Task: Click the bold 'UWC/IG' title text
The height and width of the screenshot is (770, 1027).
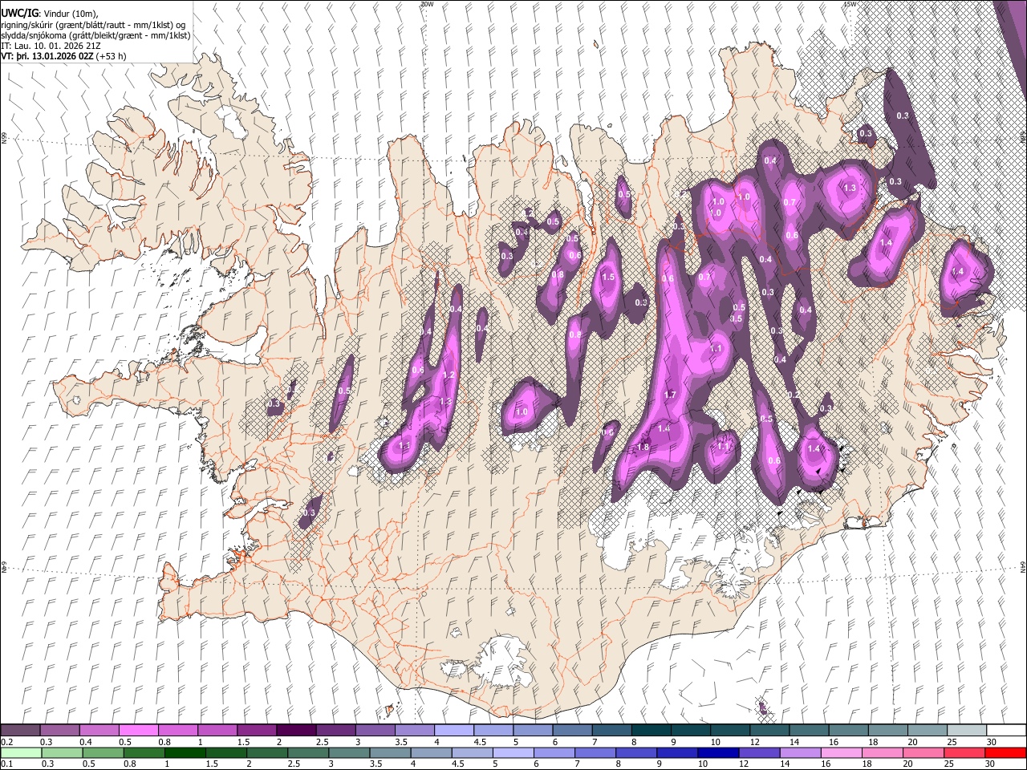Action: 19,14
